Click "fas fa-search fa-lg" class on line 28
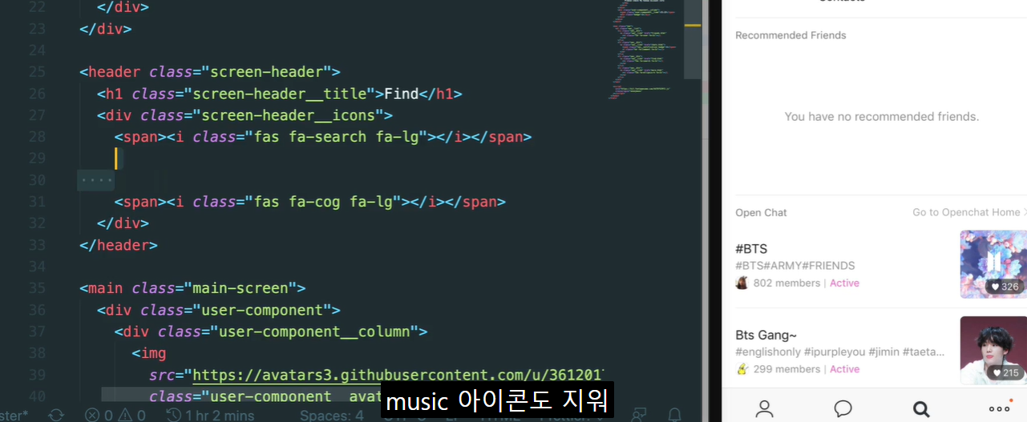Image resolution: width=1027 pixels, height=422 pixels. [336, 137]
